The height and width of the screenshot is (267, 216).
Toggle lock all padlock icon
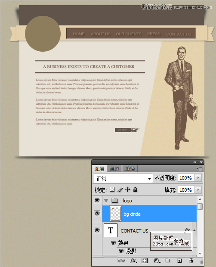(136, 189)
